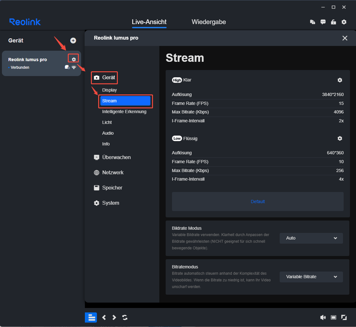Click the Reolink logo
This screenshot has height=327, width=356.
(x=25, y=22)
